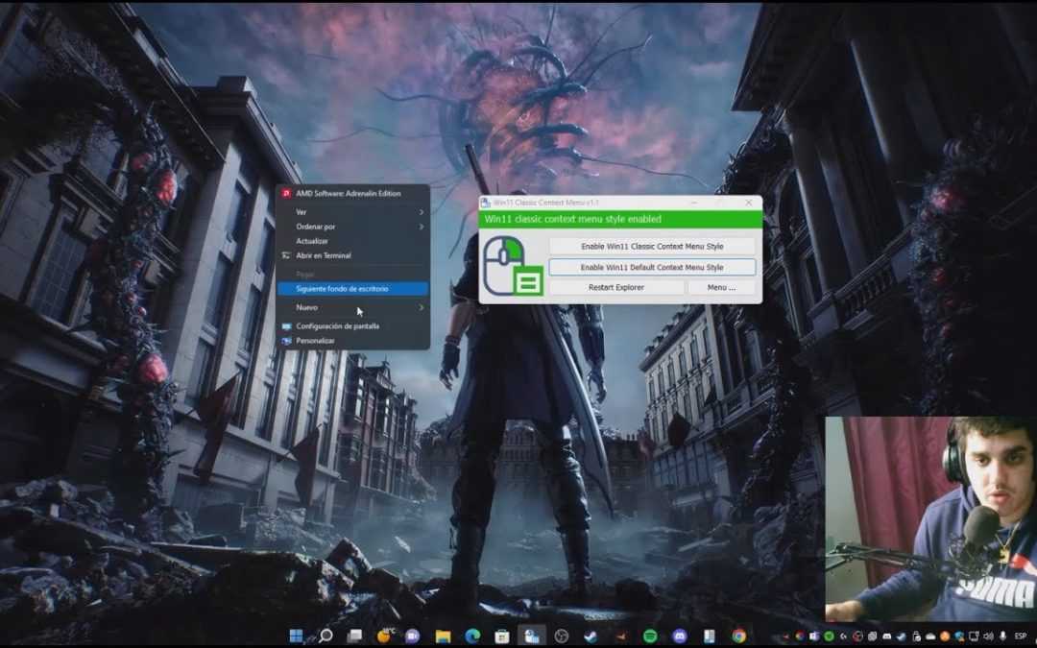Click the Spotify icon in system tray
1037x648 pixels.
(829, 636)
